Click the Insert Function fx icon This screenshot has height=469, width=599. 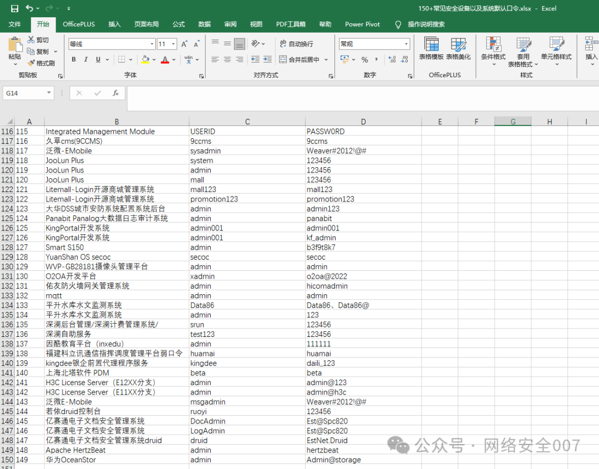(115, 93)
